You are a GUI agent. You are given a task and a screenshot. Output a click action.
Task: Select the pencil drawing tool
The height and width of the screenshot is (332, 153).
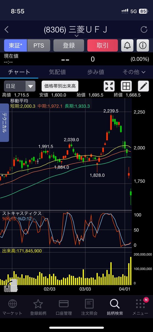tap(143, 86)
